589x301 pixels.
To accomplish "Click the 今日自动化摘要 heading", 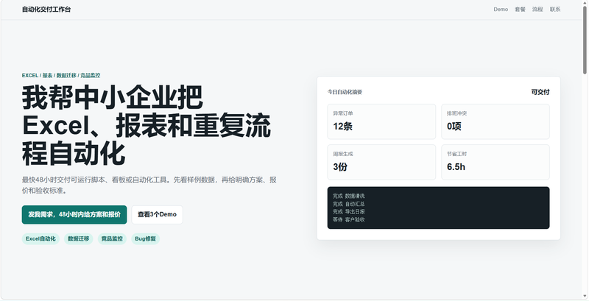I will (x=345, y=92).
